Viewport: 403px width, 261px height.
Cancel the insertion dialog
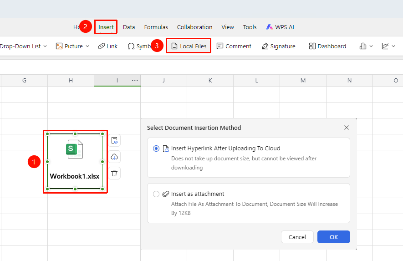click(297, 237)
